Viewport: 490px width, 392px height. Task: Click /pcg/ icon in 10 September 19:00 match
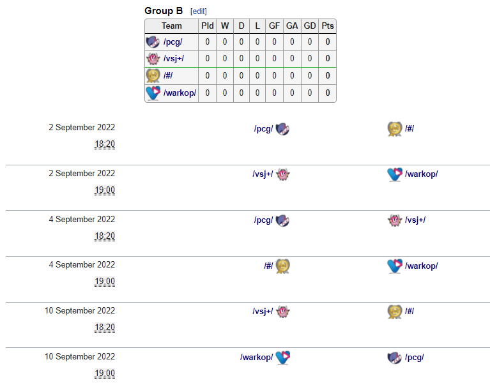[x=394, y=358]
